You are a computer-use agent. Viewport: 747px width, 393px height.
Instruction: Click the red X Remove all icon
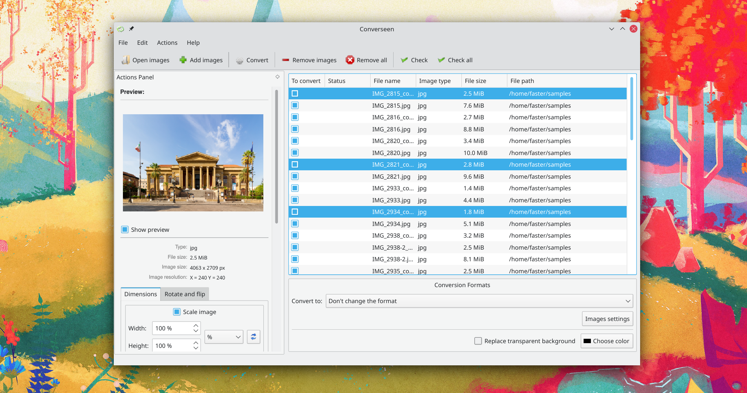click(350, 60)
